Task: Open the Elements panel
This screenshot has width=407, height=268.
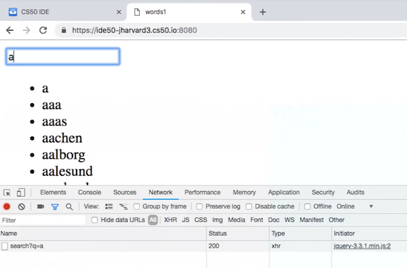Action: pyautogui.click(x=53, y=193)
